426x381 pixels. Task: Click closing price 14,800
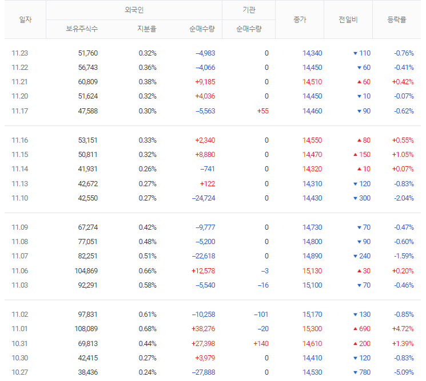(312, 242)
